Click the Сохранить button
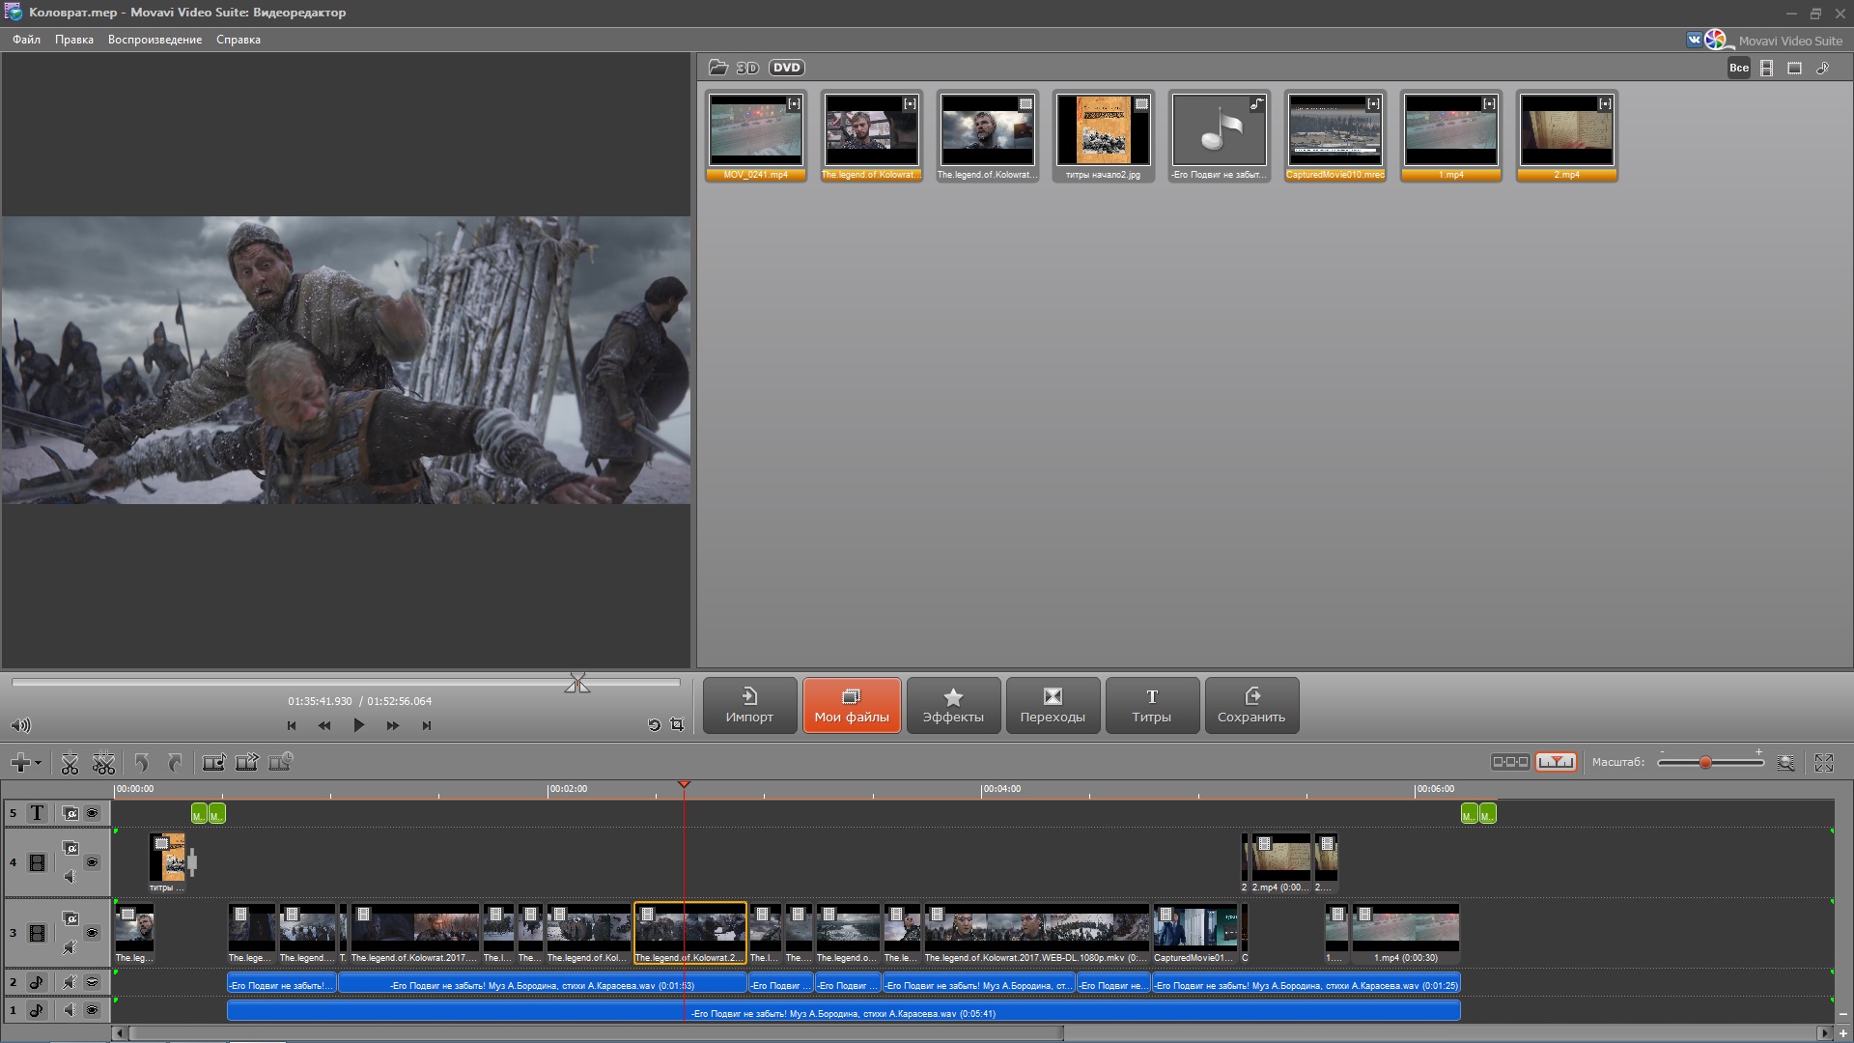This screenshot has width=1854, height=1043. (1250, 705)
